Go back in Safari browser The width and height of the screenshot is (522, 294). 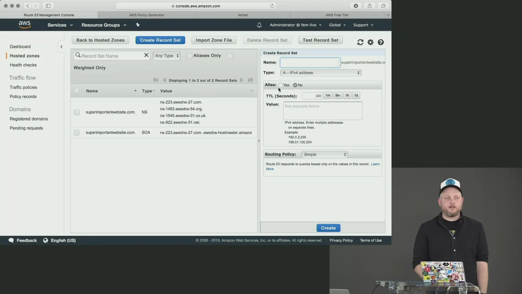28,6
